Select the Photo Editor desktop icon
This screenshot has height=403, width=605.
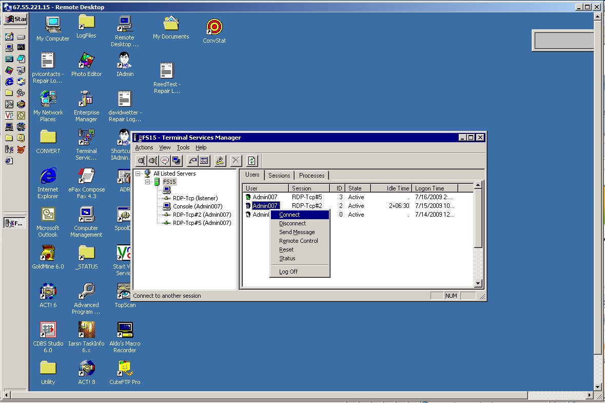(86, 65)
